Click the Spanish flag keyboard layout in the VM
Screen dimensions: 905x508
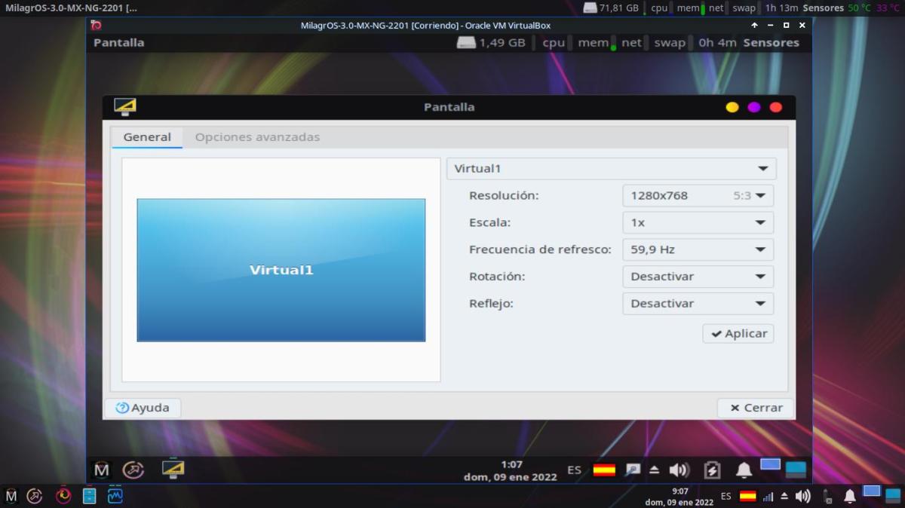click(604, 470)
